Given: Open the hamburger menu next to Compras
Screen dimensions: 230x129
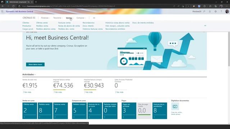Looking at the screenshot, I should pos(94,18).
